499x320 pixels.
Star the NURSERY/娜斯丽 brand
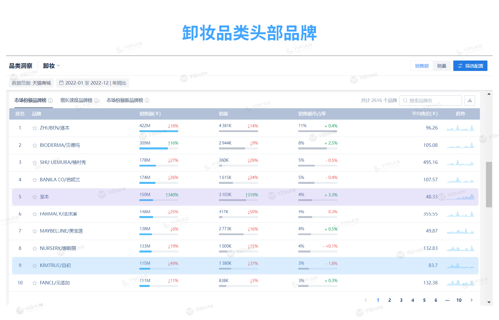(x=35, y=248)
